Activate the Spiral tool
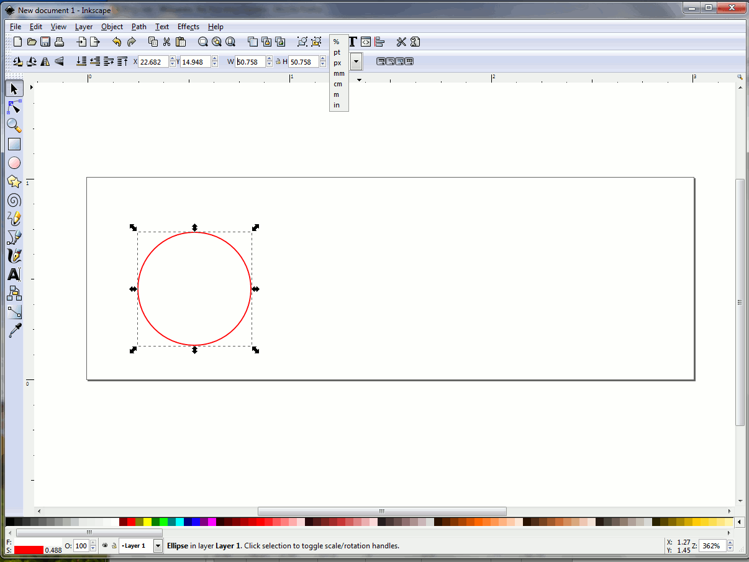 click(x=14, y=200)
